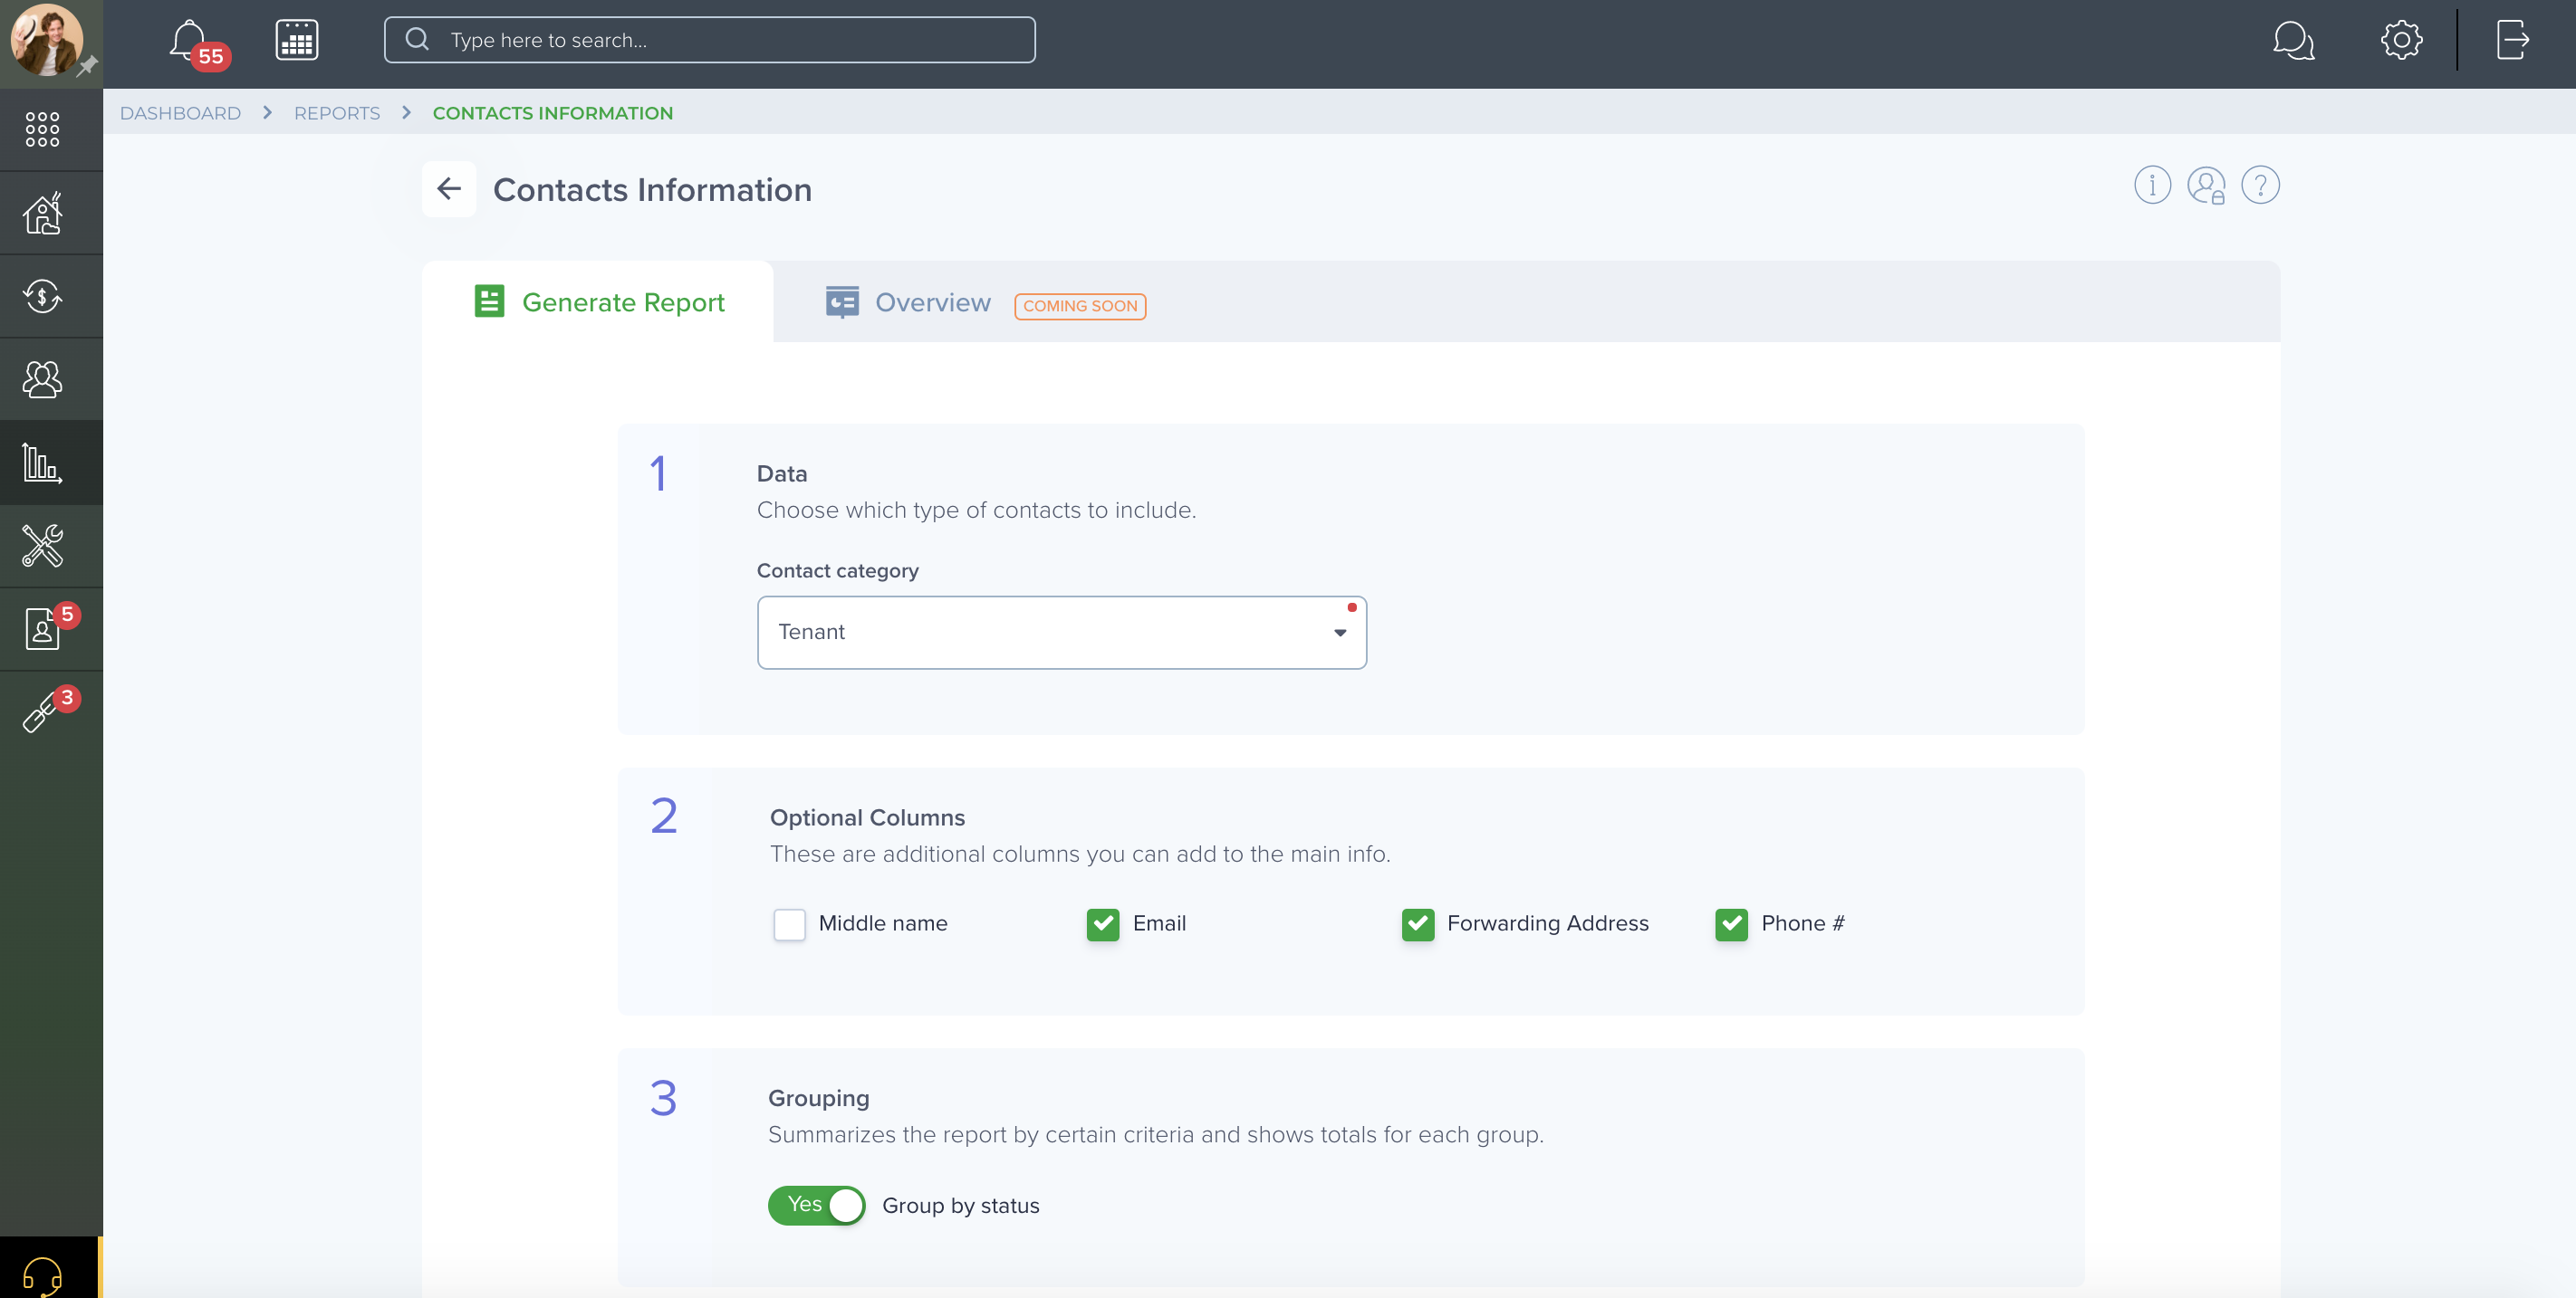Click the Forwarding Address label
This screenshot has width=2576, height=1298.
[x=1548, y=923]
